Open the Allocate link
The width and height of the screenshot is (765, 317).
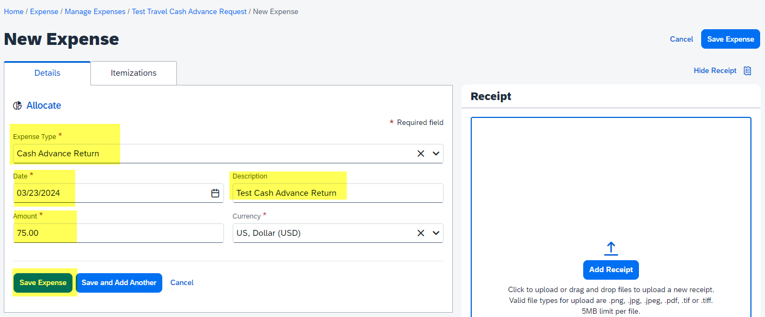[x=44, y=105]
